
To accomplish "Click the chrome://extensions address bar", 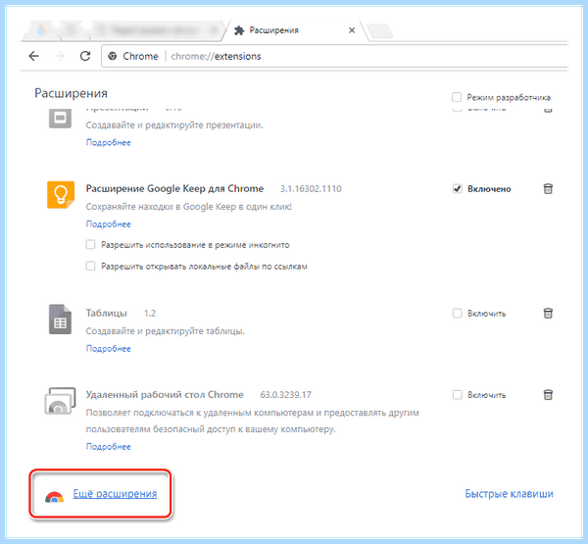I will point(334,56).
